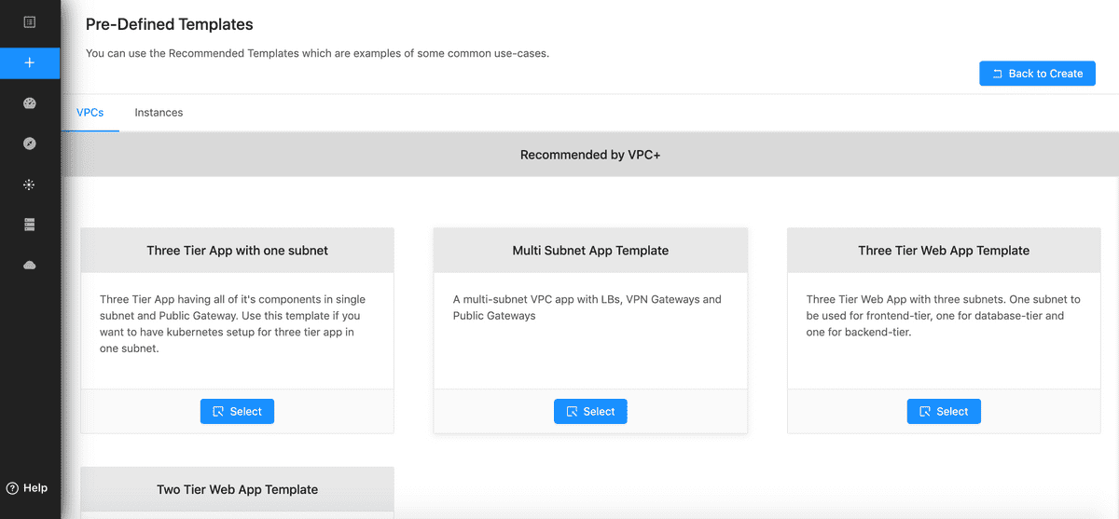The height and width of the screenshot is (519, 1119).
Task: Select the Multi Subnet App Template
Action: coord(590,411)
